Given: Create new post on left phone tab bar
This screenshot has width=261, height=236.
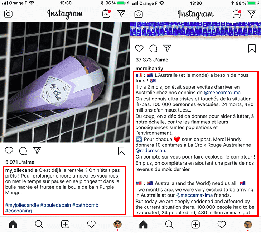Looking at the screenshot, I should (65, 224).
